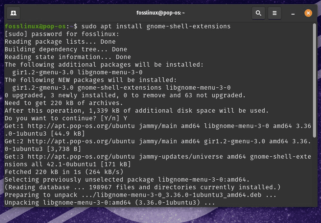Click 'Reading state information... Done' line
Screen dimensions: 321x223
(68, 57)
